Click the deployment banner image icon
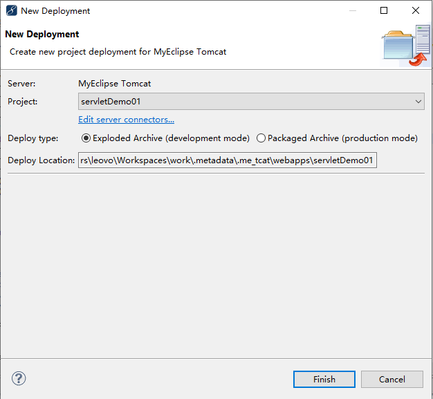 [x=406, y=46]
